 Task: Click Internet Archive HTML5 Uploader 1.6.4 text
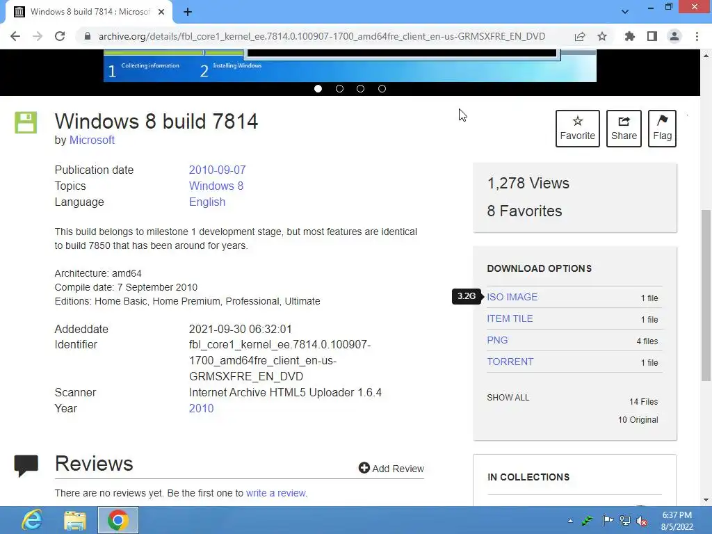point(285,392)
